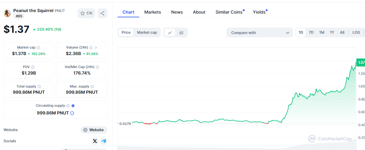Screen dimensions: 365x150
Task: Click the 220.40% (1d) change value
Action: coord(47,29)
